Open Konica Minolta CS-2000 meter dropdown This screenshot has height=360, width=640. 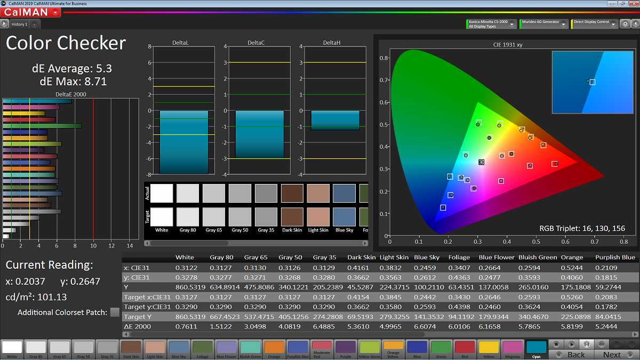(491, 24)
